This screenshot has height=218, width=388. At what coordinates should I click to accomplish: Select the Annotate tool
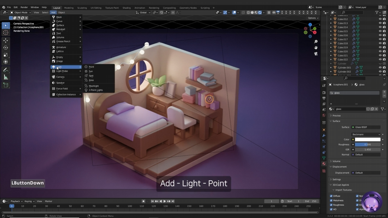pyautogui.click(x=6, y=70)
